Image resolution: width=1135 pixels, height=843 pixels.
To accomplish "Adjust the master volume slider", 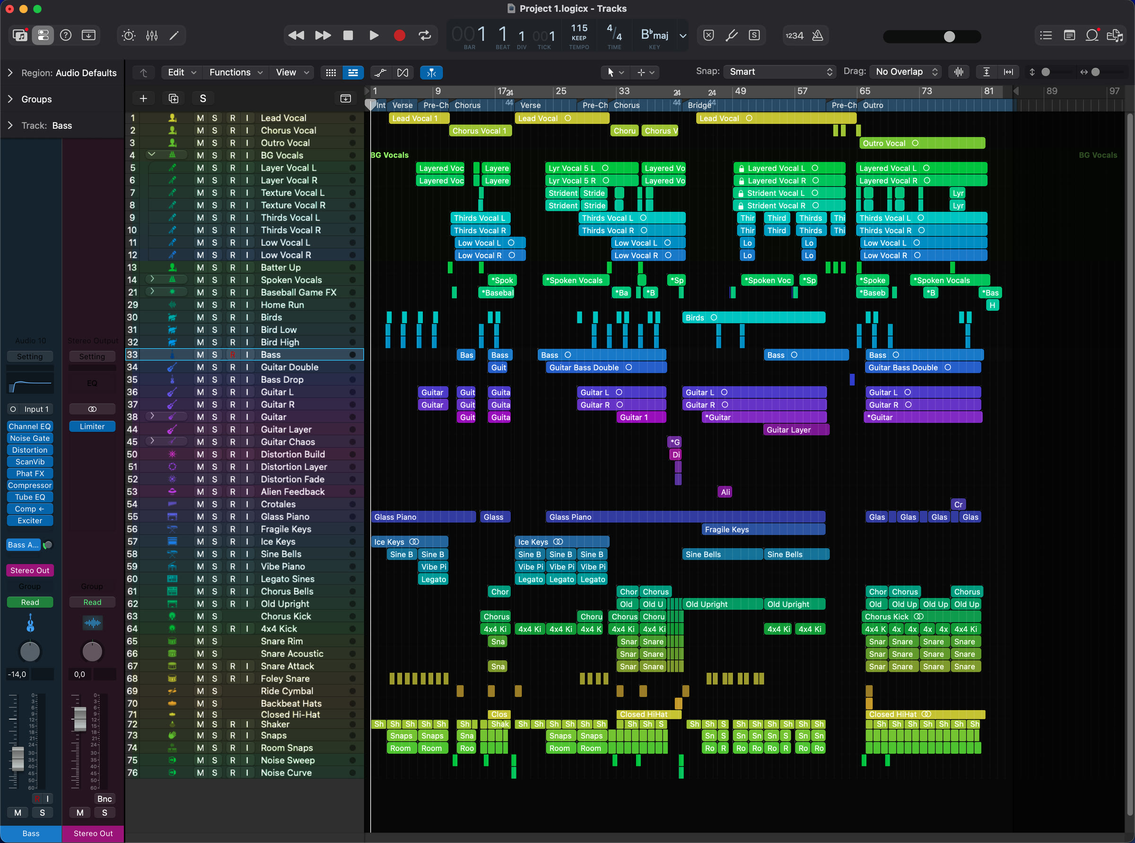I will point(932,37).
